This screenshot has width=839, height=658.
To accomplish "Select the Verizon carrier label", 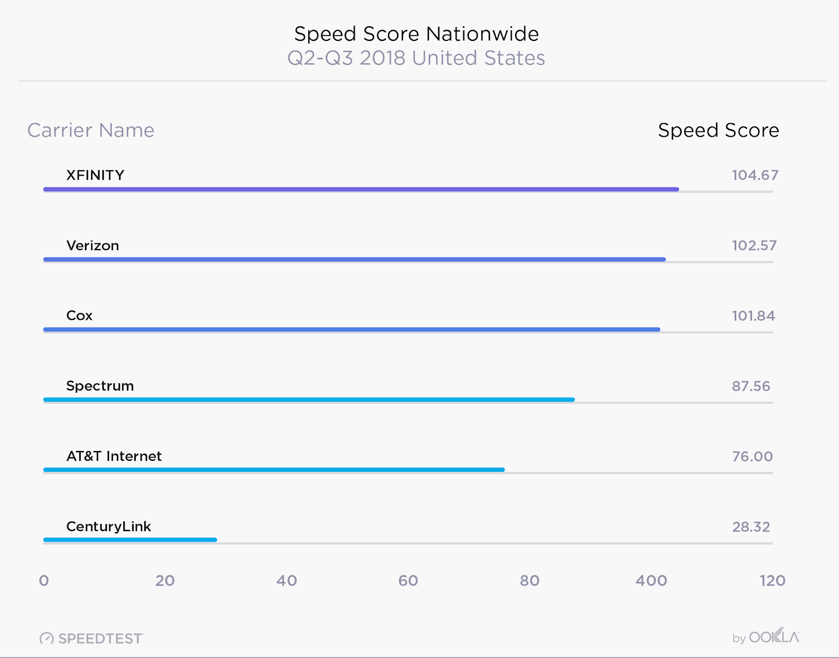I will coord(93,245).
